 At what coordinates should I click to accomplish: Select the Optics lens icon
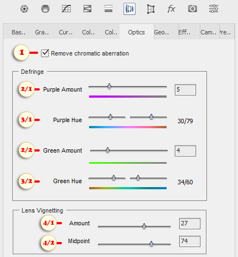pyautogui.click(x=130, y=9)
